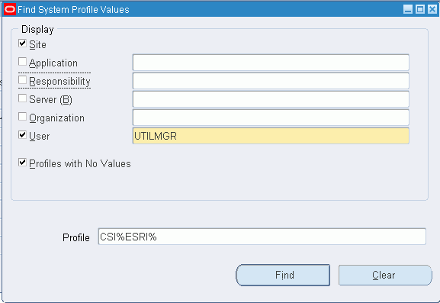Select the Responsibility input field
The width and height of the screenshot is (440, 303).
click(x=271, y=81)
